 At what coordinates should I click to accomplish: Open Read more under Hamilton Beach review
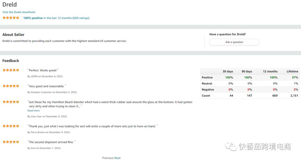click(34, 111)
